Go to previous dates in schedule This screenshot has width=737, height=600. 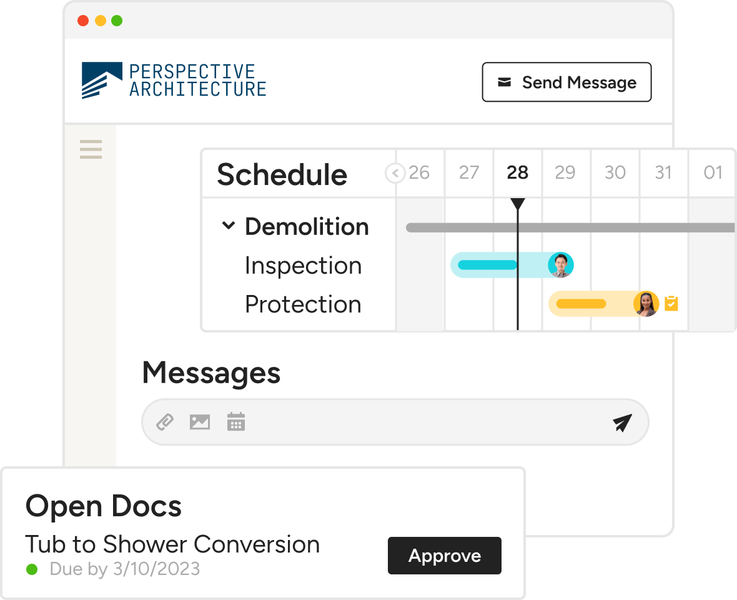tap(395, 172)
